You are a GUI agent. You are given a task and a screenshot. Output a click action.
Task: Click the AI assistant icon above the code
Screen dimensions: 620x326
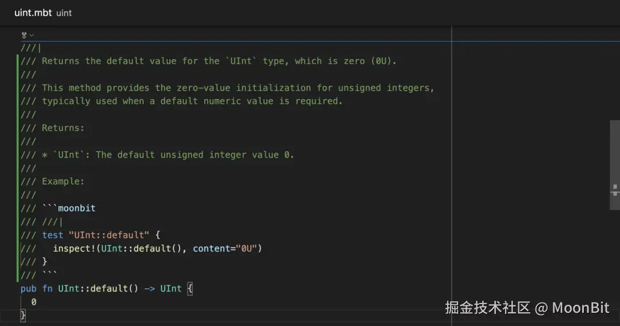pyautogui.click(x=24, y=35)
